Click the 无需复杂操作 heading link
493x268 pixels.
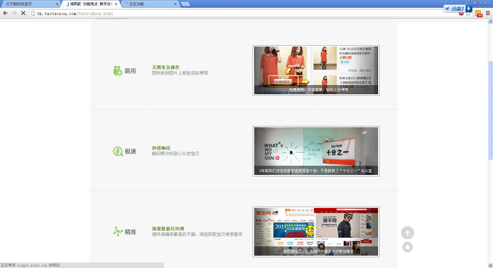(165, 67)
